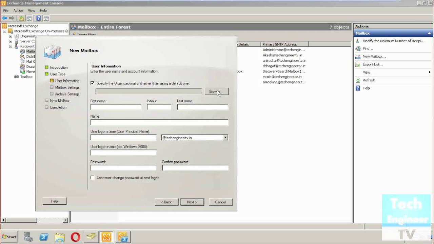Open the Help menu
The width and height of the screenshot is (434, 244).
[x=43, y=11]
